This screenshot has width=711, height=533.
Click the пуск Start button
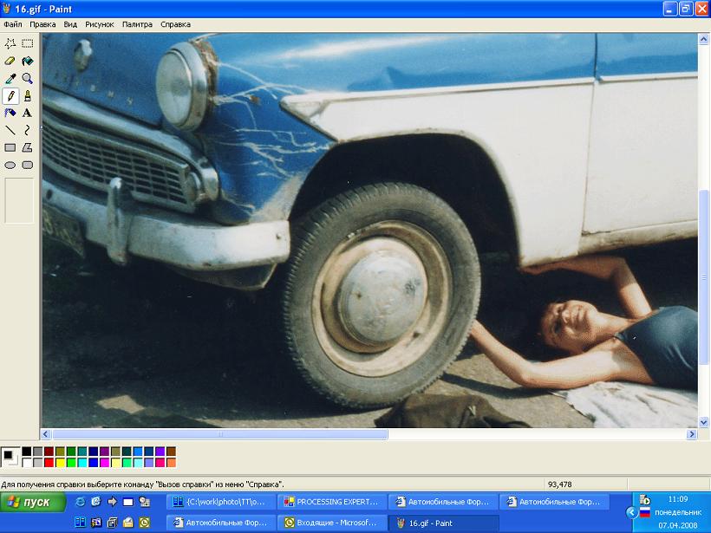(33, 502)
